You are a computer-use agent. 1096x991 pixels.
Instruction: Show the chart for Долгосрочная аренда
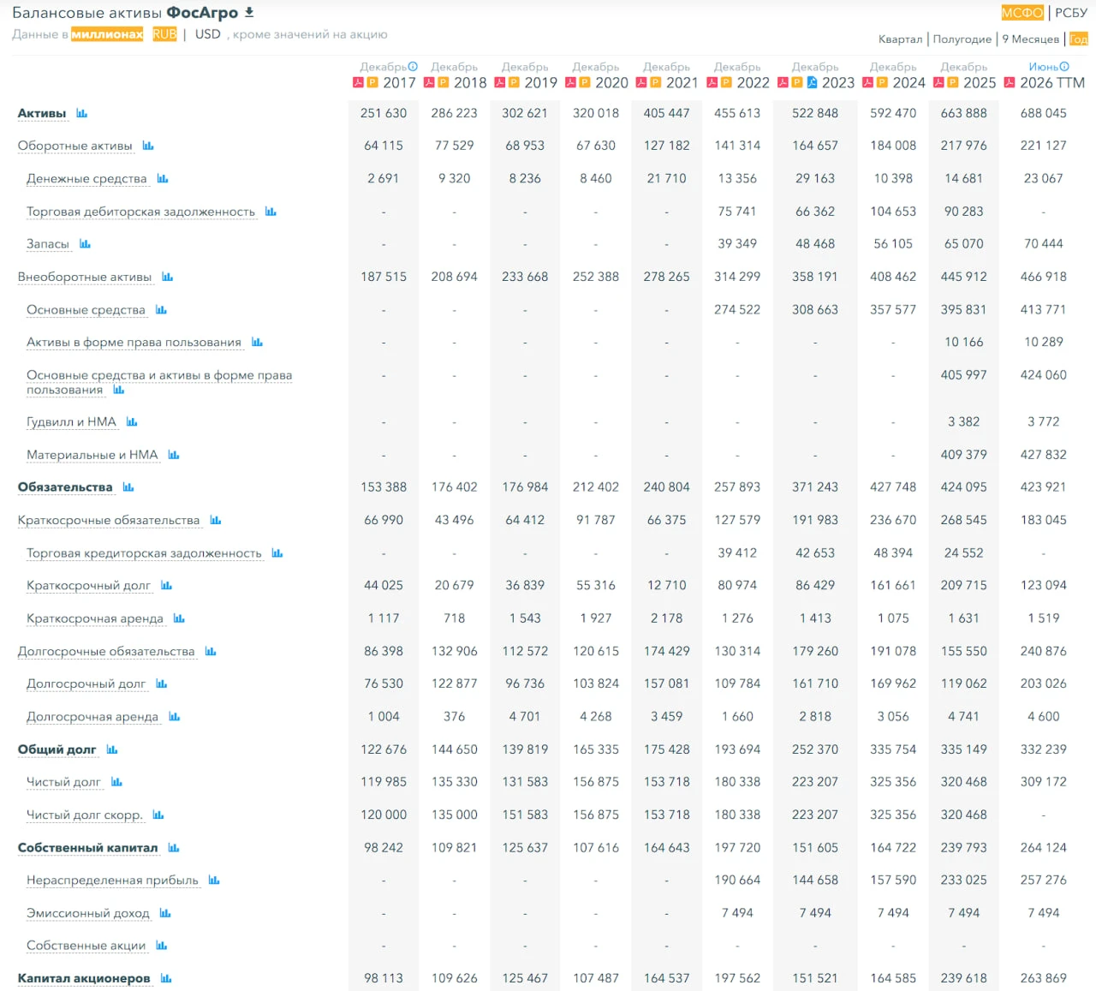pyautogui.click(x=175, y=717)
